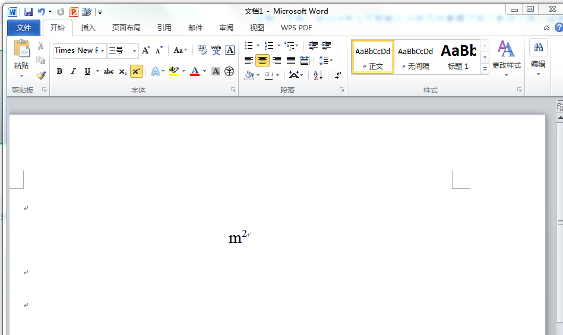Shrink font size with smaller A button

coord(159,50)
